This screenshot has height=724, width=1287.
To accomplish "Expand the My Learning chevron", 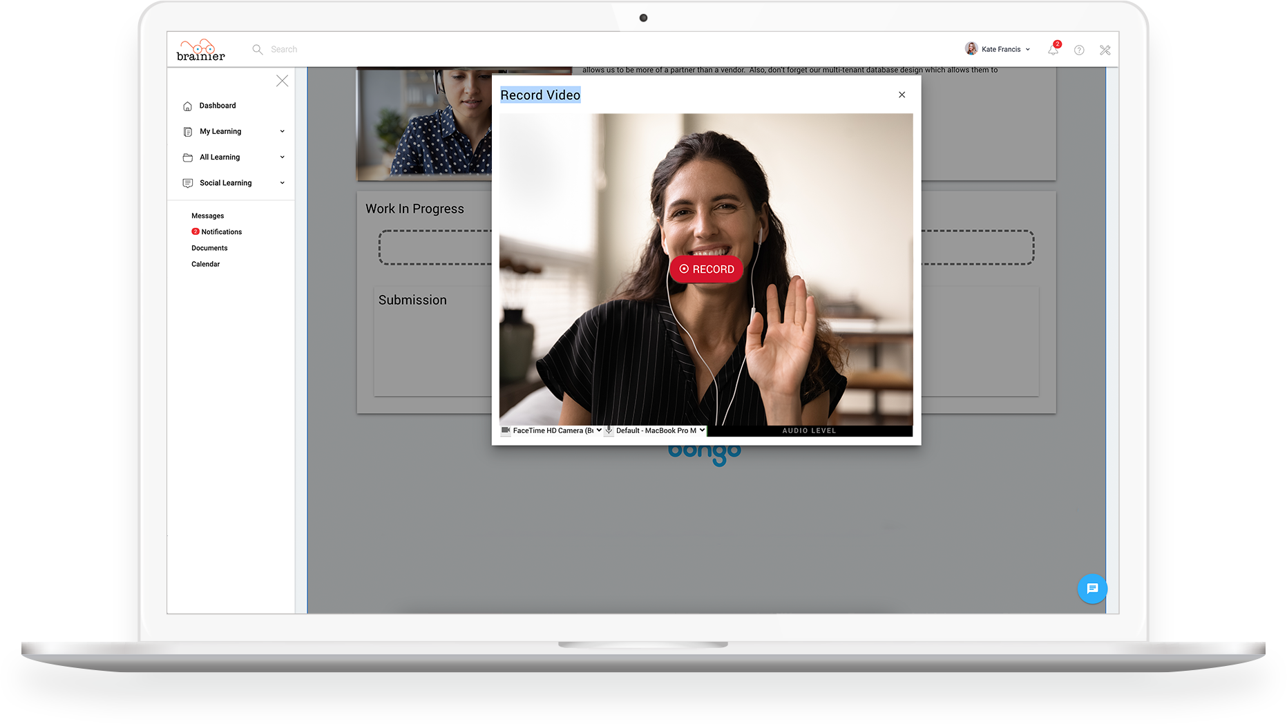I will click(282, 131).
